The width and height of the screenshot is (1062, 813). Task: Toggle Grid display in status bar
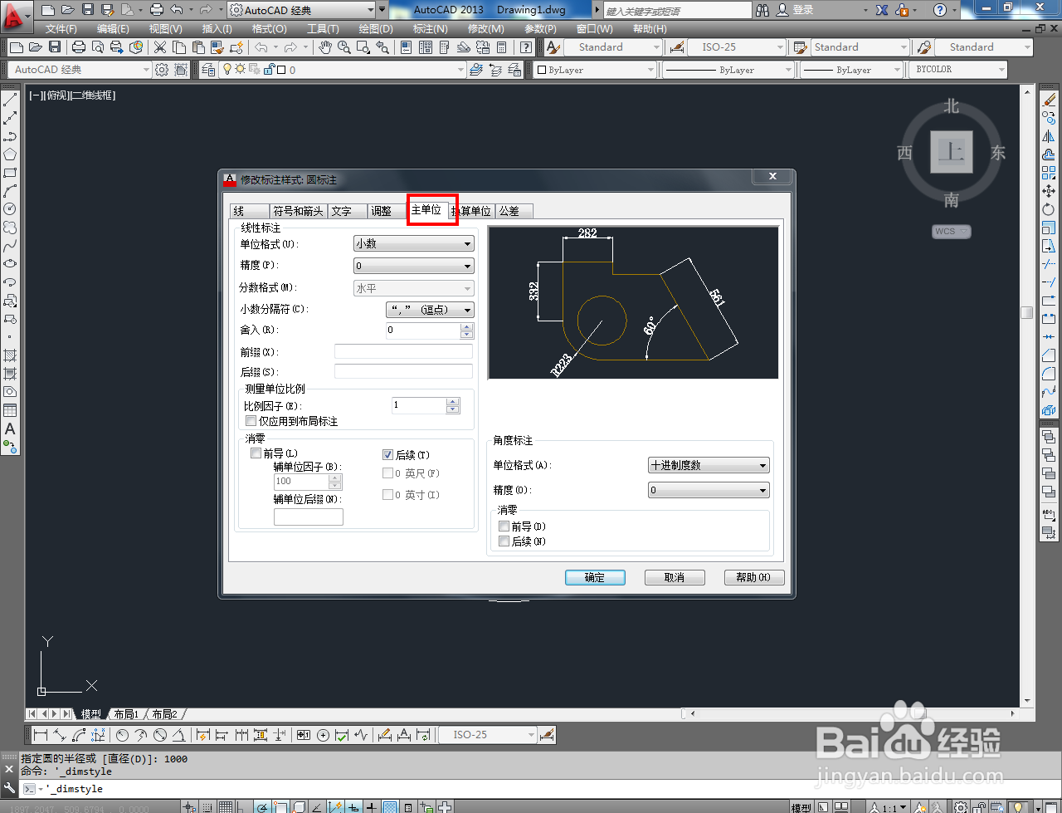[x=225, y=806]
